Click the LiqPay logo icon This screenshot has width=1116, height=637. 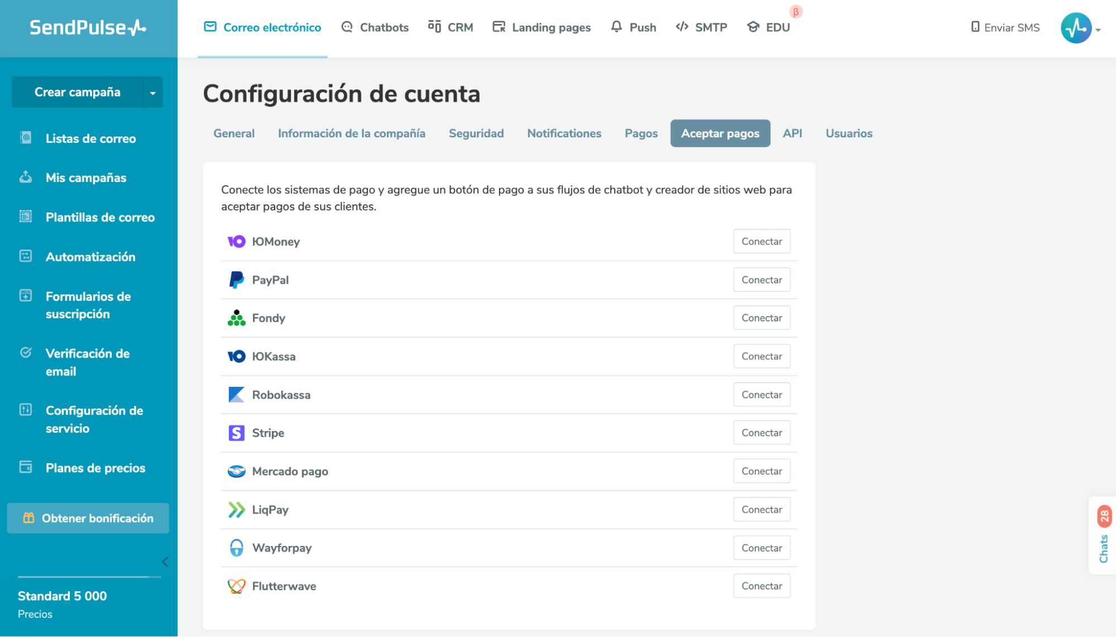point(237,510)
